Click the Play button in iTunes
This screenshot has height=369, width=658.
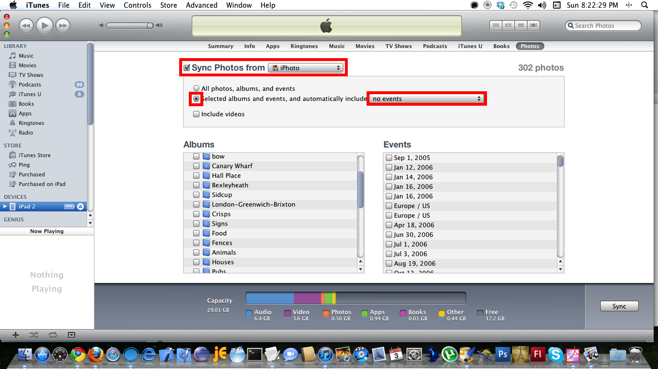click(44, 25)
